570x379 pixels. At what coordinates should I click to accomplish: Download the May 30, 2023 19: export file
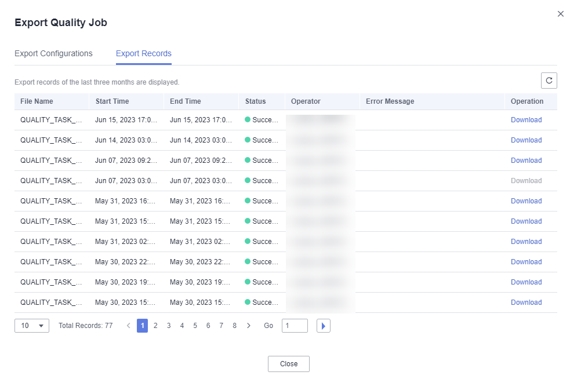(x=526, y=282)
